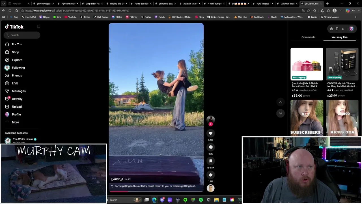Open Spotify from the taskbar
Viewport: 362px width, 204px height.
click(x=201, y=200)
